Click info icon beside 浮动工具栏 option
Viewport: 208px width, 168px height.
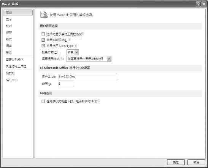(83, 34)
